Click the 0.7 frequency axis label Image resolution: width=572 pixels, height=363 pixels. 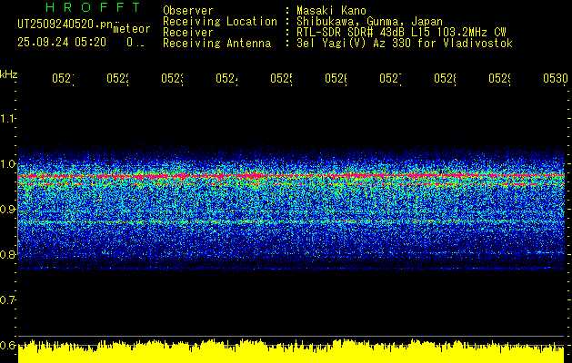(7, 299)
